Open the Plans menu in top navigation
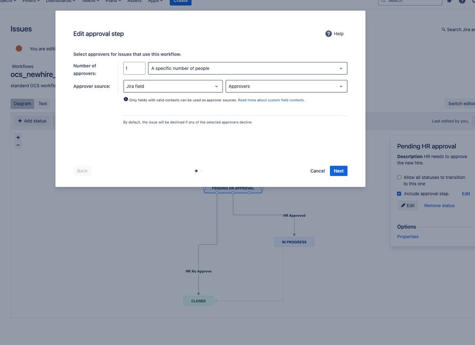The height and width of the screenshot is (345, 475). [x=113, y=1]
